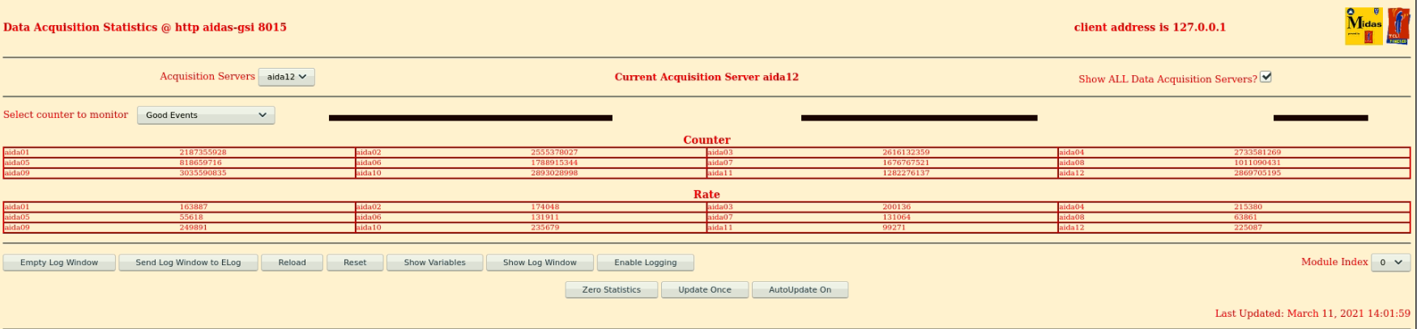The image size is (1417, 329).
Task: Click counter value 818659716 for aida05
Action: (x=200, y=162)
